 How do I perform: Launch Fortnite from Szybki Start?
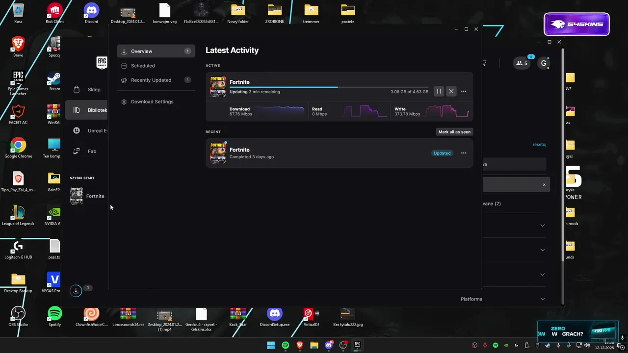tap(87, 196)
